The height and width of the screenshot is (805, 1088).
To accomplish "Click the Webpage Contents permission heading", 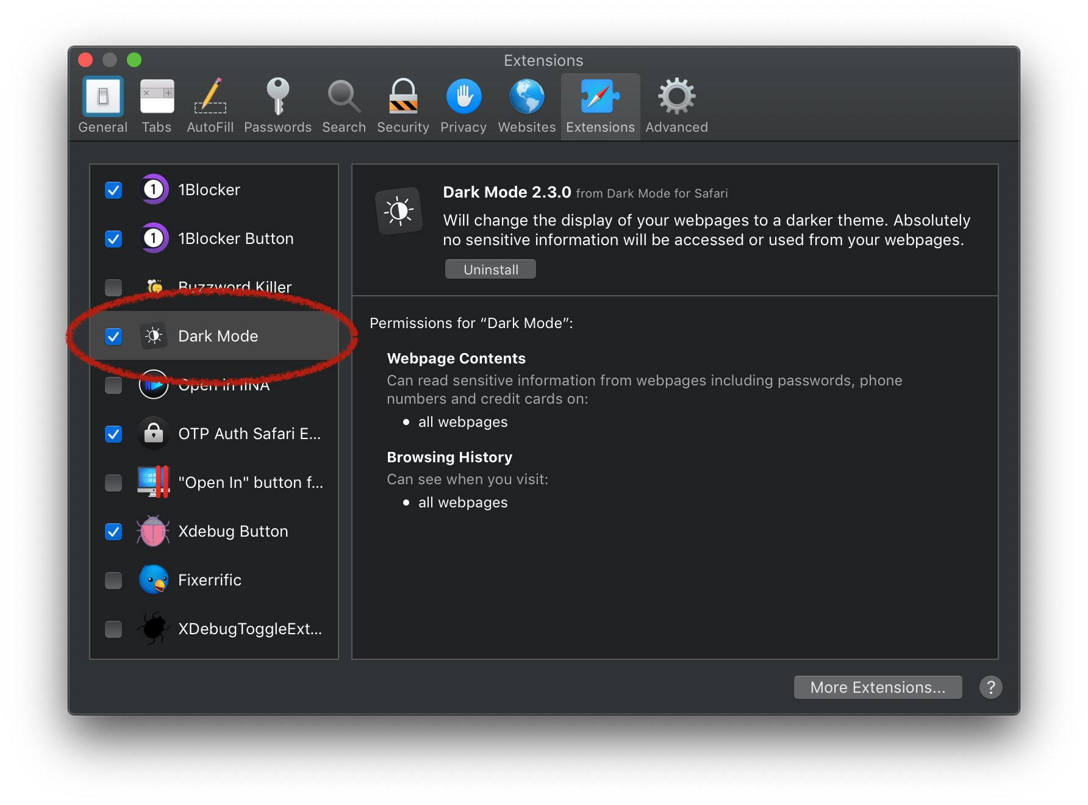I will pos(456,359).
